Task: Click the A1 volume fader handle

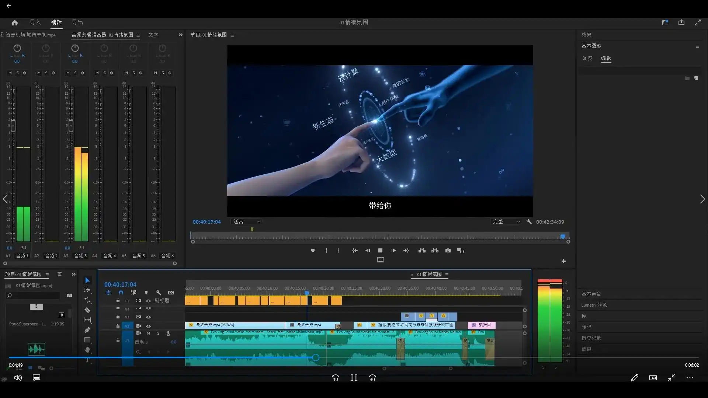Action: tap(13, 126)
